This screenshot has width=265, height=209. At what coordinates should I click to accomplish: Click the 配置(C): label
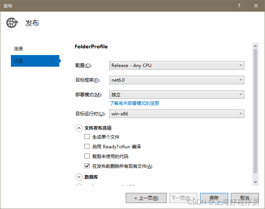pos(83,66)
